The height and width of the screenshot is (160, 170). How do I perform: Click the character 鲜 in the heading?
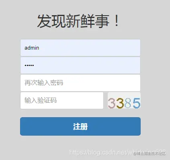pyautogui.click(x=87, y=21)
